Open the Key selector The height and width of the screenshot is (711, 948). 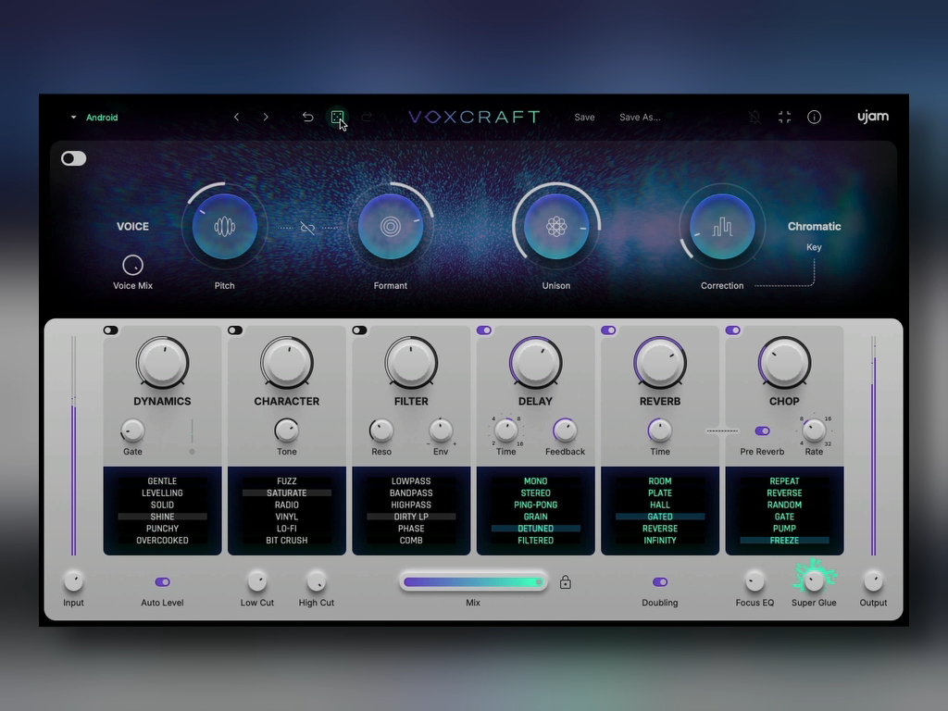[x=814, y=247]
